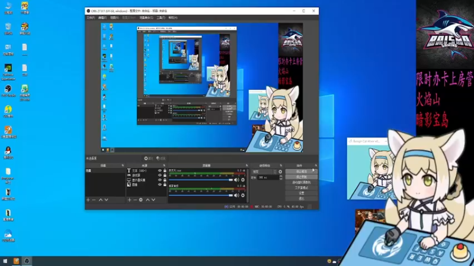The image size is (474, 266).
Task: Remove selected scene with the minus icon
Action: tap(94, 200)
